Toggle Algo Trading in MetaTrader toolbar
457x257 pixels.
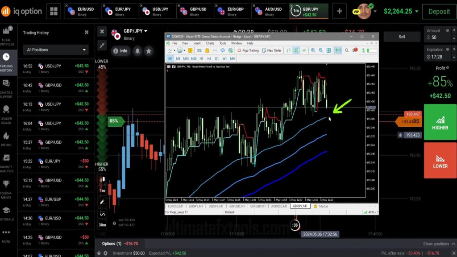point(249,50)
